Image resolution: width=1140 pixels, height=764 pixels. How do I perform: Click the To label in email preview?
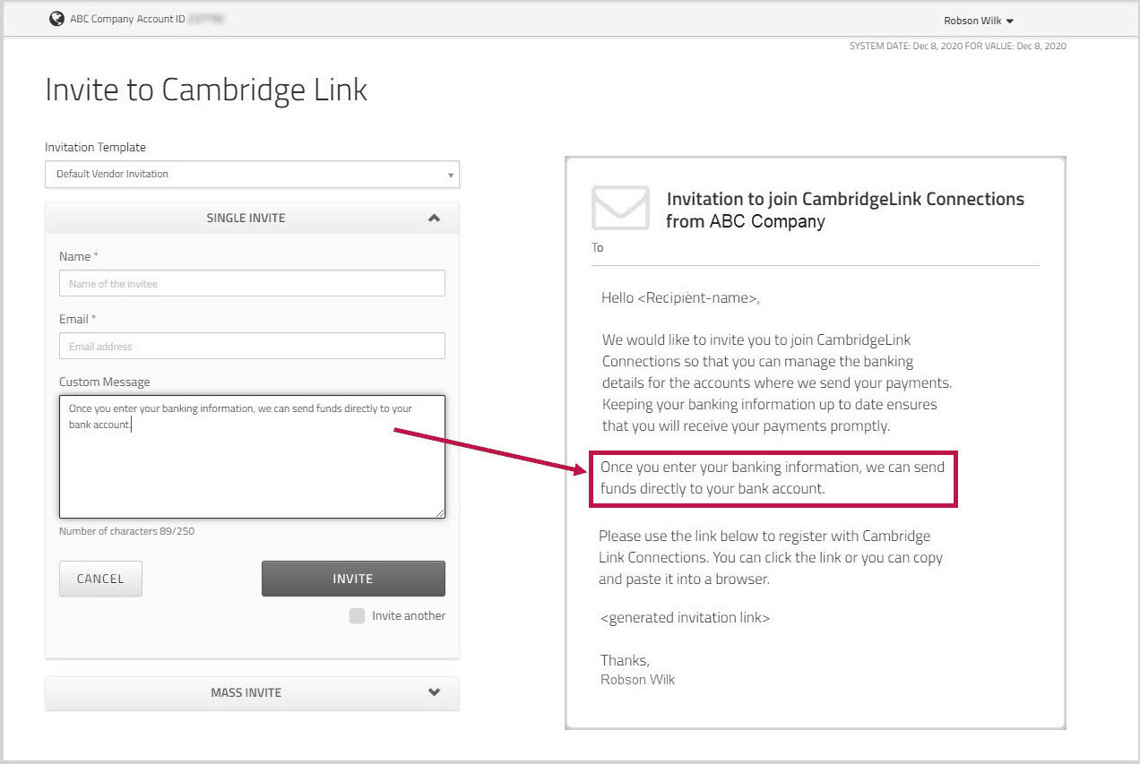598,247
